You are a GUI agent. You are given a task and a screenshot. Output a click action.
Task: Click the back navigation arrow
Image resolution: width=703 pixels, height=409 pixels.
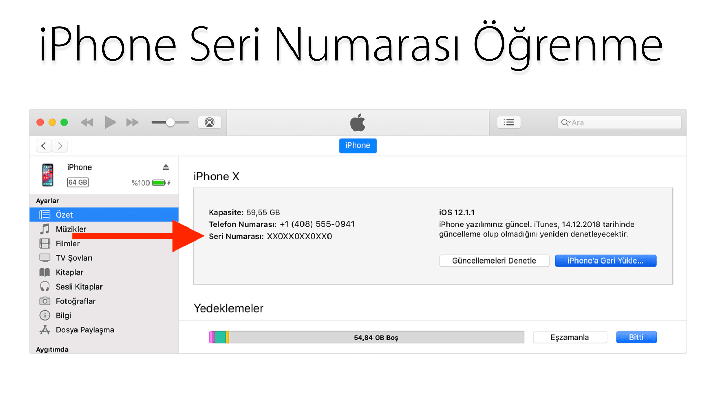pos(44,145)
